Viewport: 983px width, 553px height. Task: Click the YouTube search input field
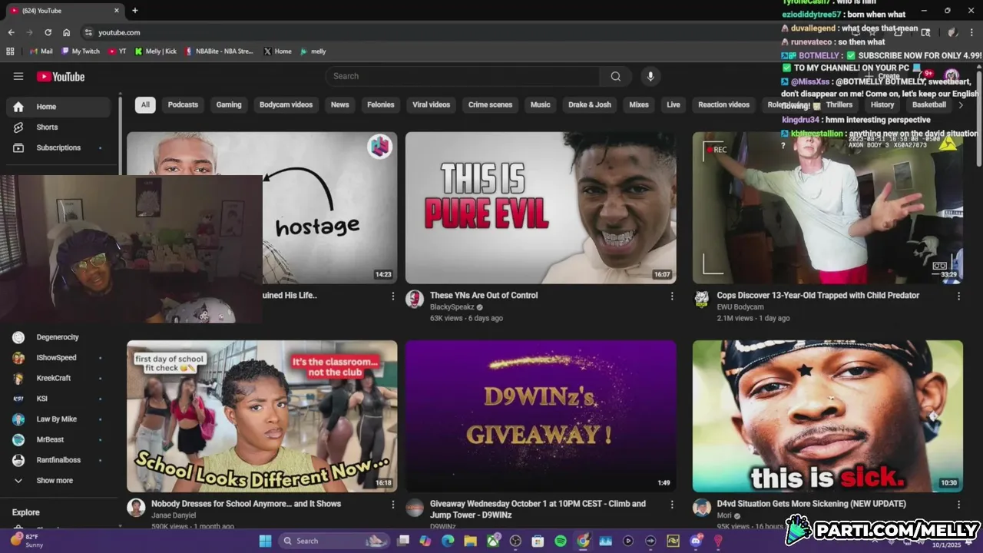[462, 76]
